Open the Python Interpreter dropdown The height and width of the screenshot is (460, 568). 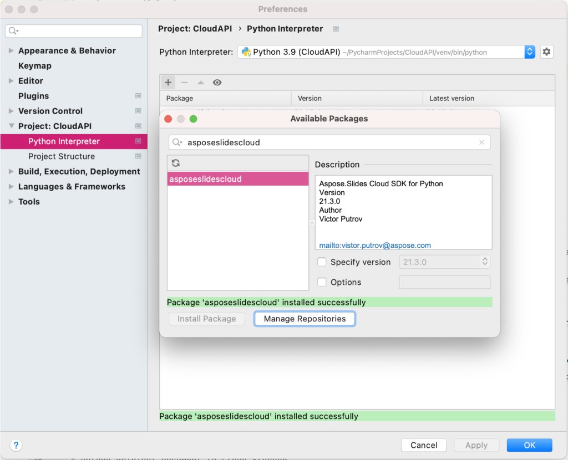tap(529, 52)
